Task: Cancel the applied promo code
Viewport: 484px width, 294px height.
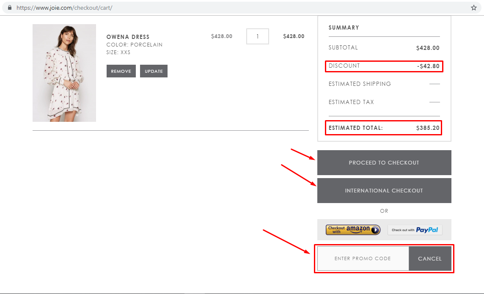Action: pos(430,258)
